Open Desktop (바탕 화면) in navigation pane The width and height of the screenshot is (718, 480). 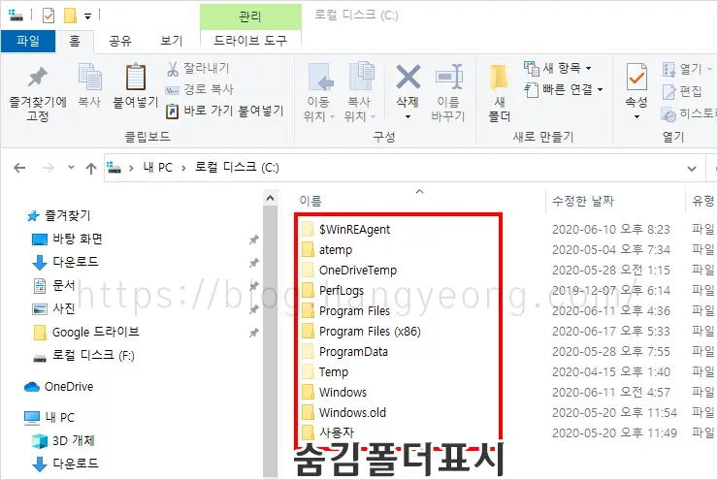pos(67,239)
